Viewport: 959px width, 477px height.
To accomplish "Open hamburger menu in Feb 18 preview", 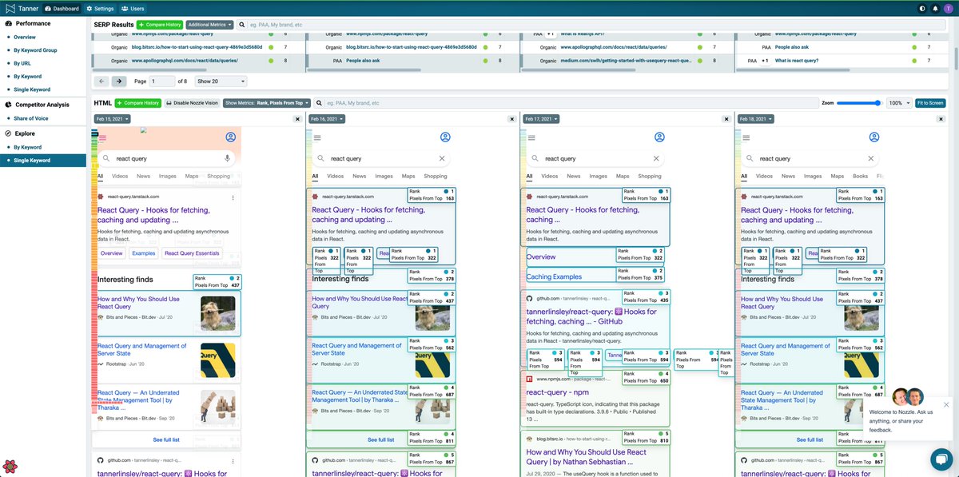I will 747,137.
